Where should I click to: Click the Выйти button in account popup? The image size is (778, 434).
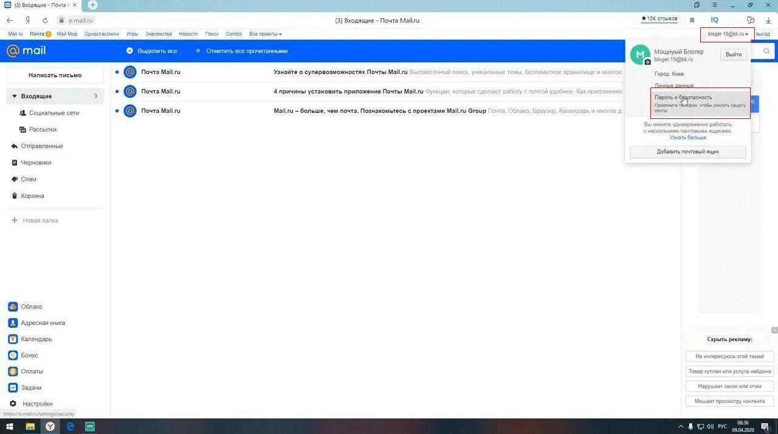click(x=734, y=55)
